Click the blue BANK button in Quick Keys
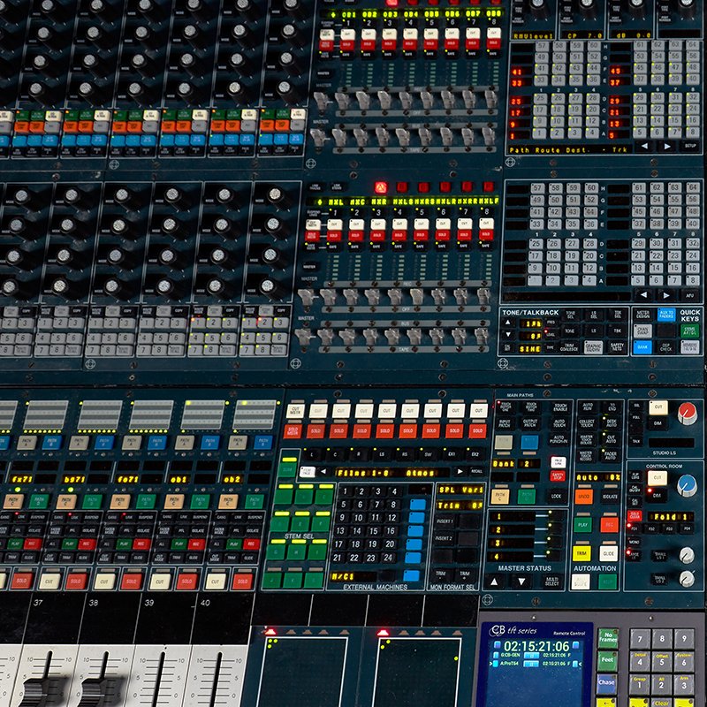Screen dimensions: 707x707 (x=642, y=346)
